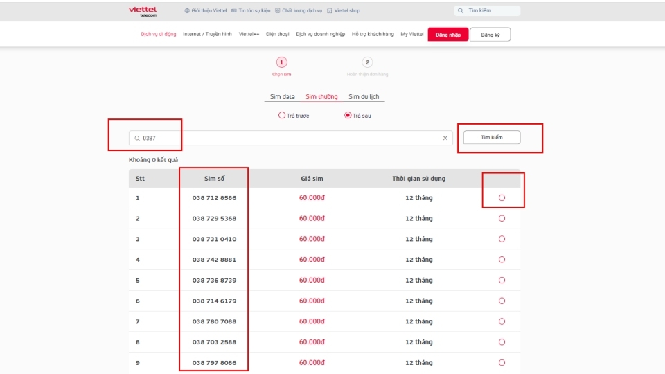Select radio for sim 038 797 8086

point(502,362)
